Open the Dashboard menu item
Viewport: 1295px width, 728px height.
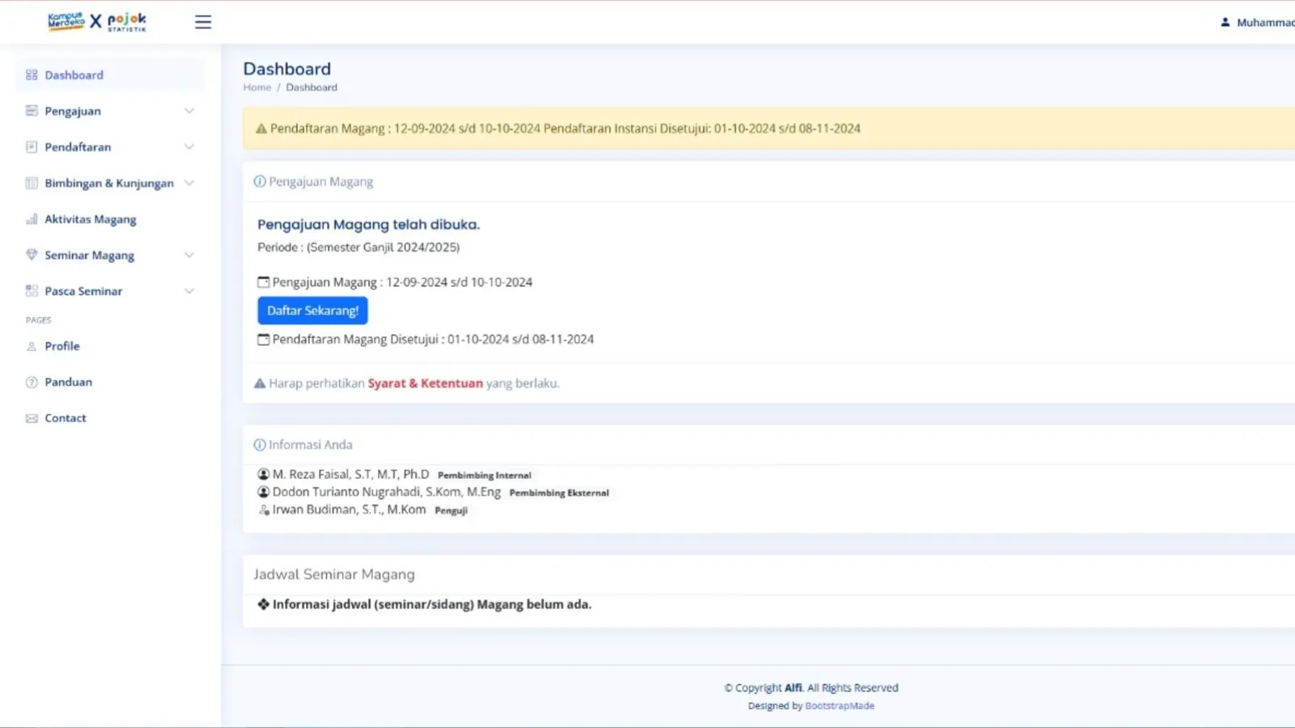[x=110, y=75]
